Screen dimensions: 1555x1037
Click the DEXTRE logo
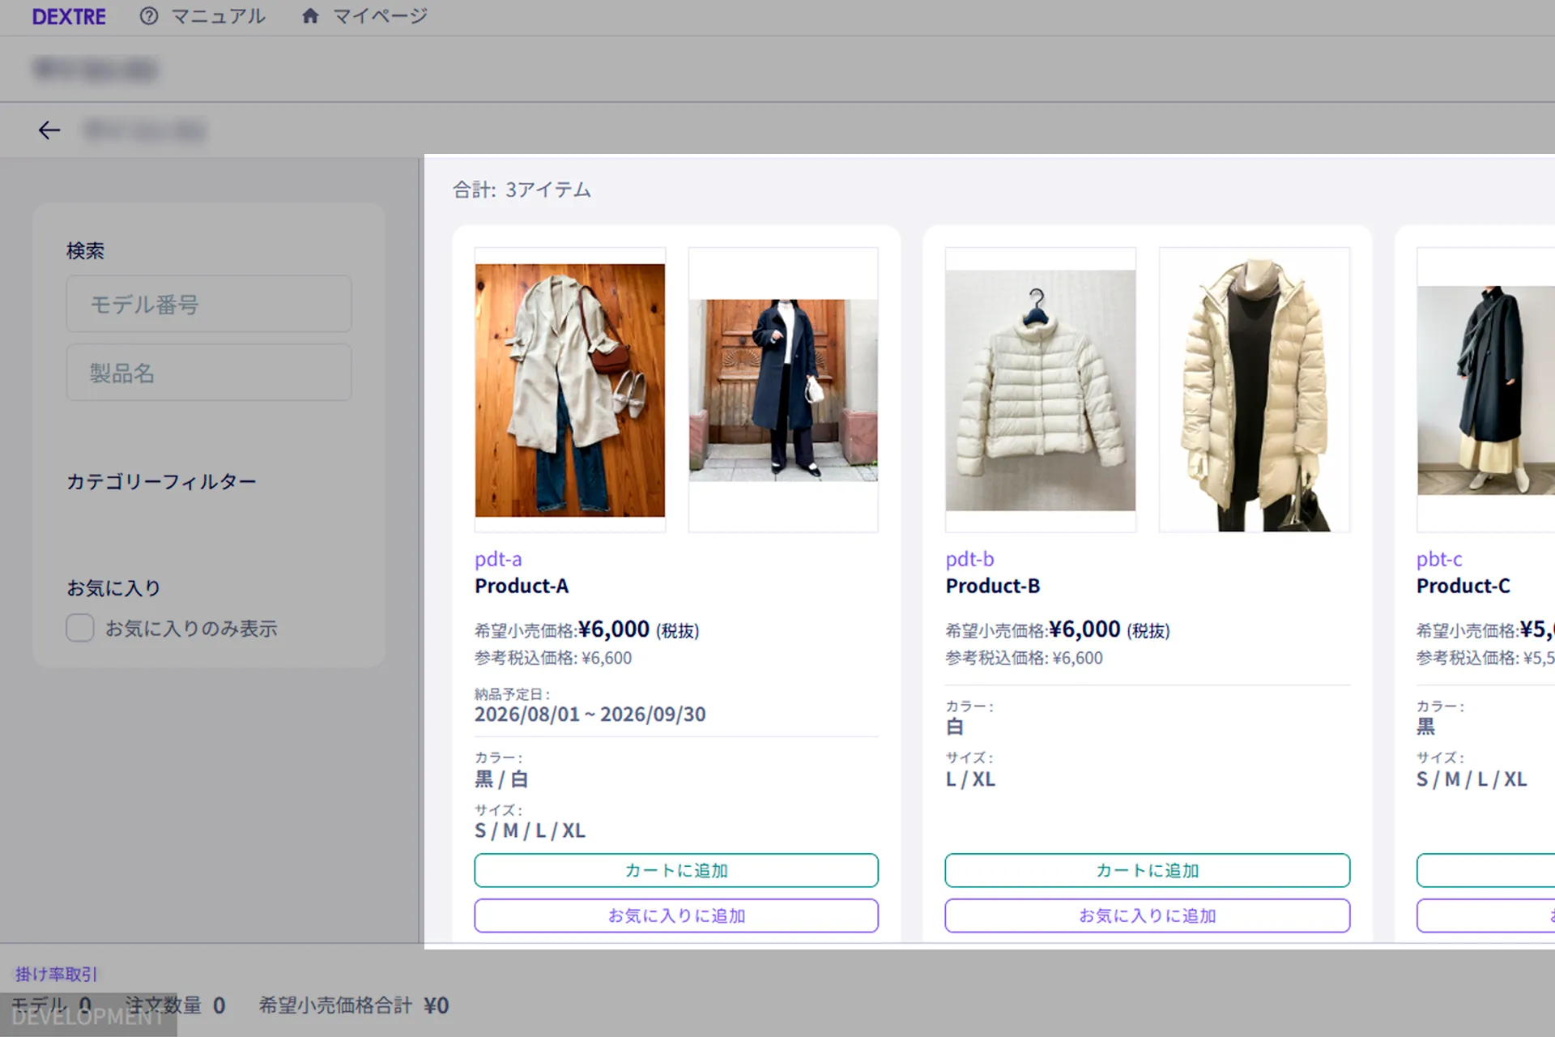pos(69,16)
